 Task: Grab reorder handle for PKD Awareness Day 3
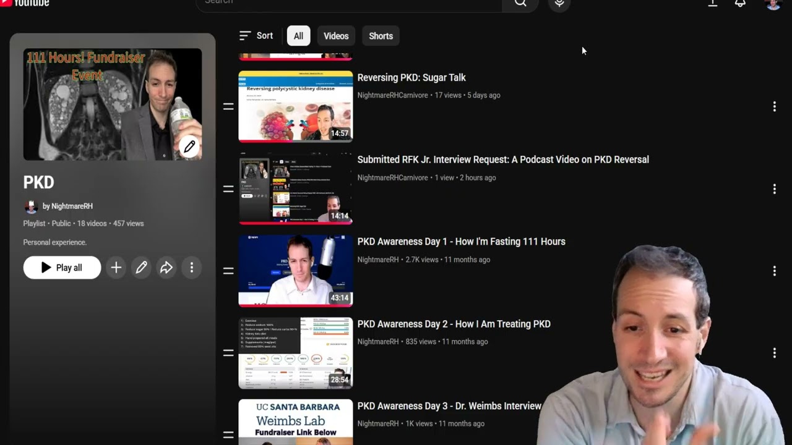coord(228,434)
